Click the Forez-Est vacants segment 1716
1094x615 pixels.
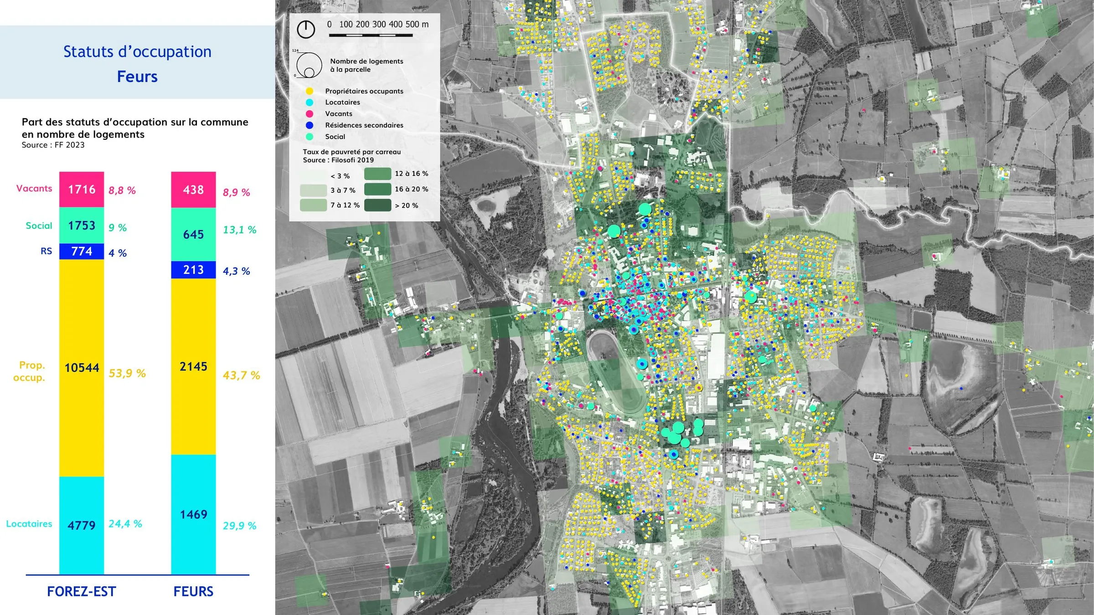pos(82,190)
